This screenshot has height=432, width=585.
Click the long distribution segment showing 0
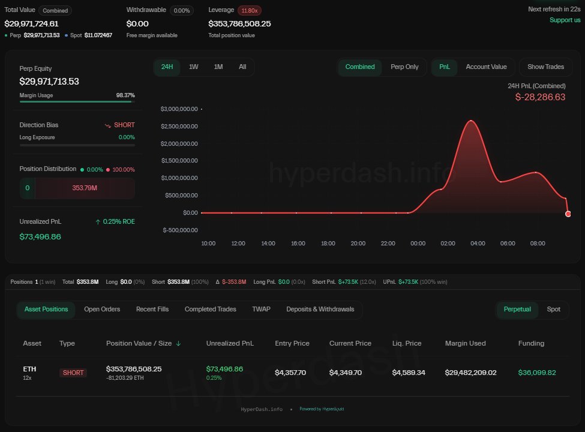[27, 188]
